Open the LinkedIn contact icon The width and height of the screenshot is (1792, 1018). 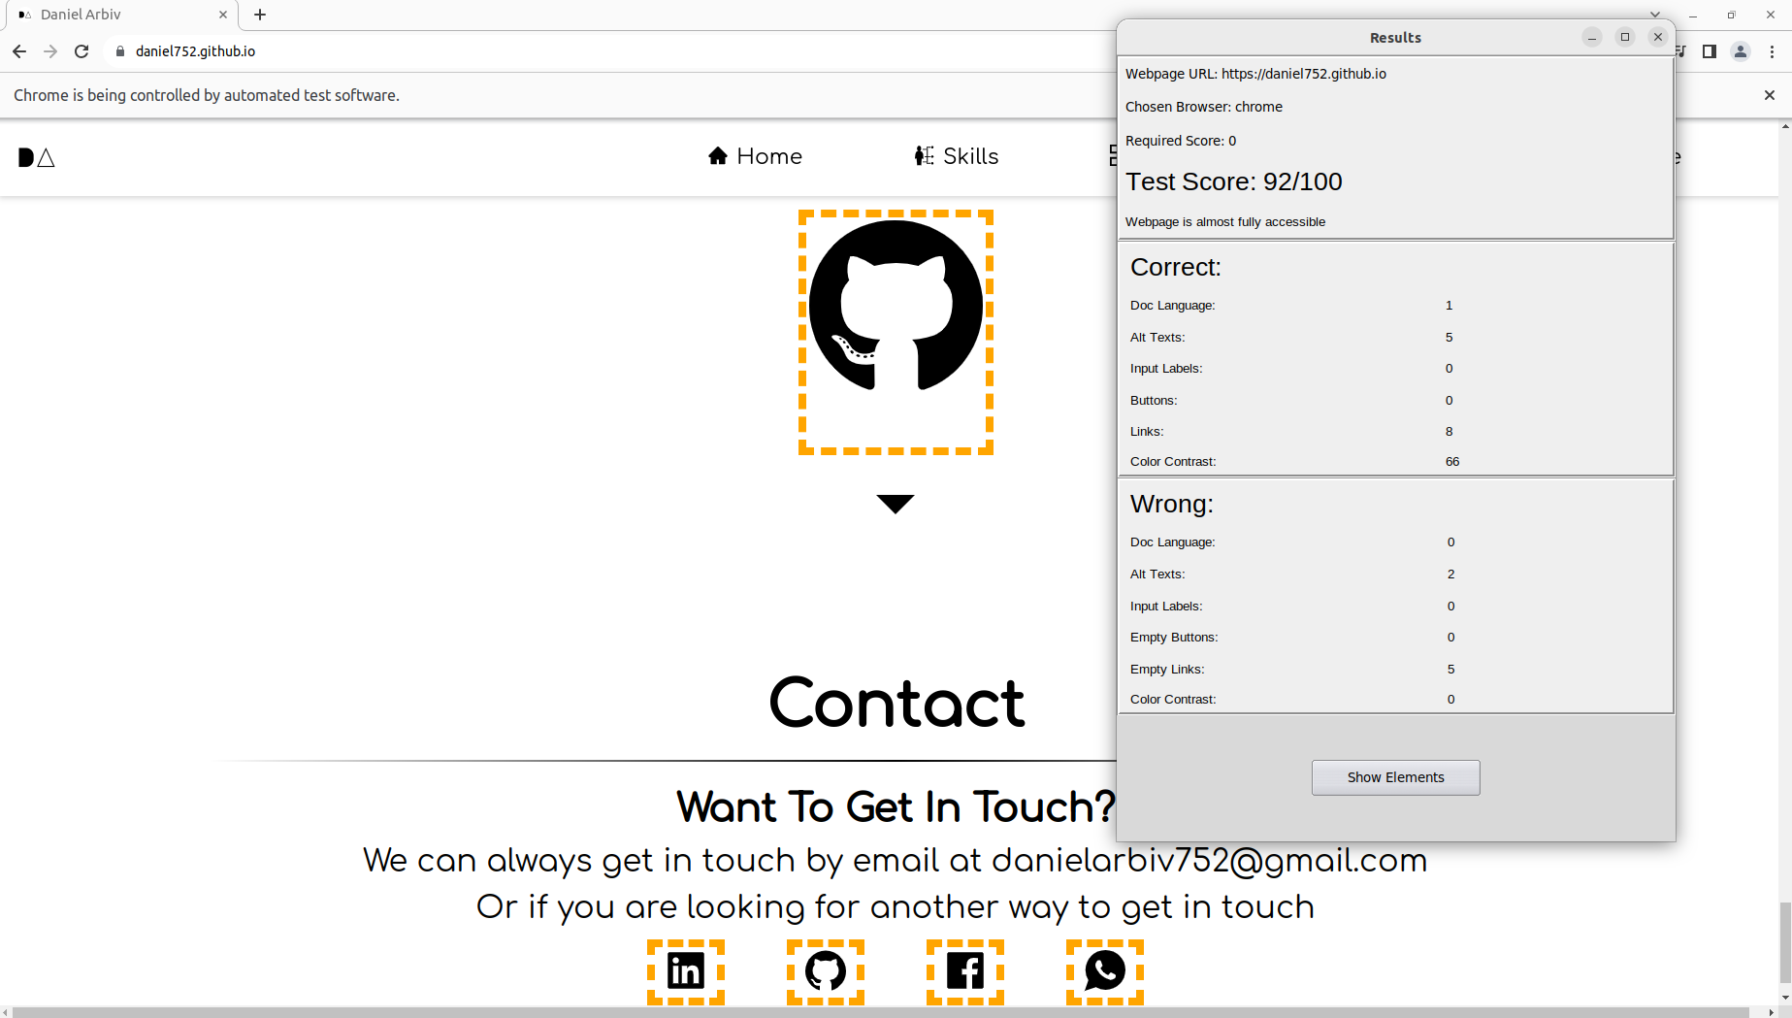[x=686, y=970]
